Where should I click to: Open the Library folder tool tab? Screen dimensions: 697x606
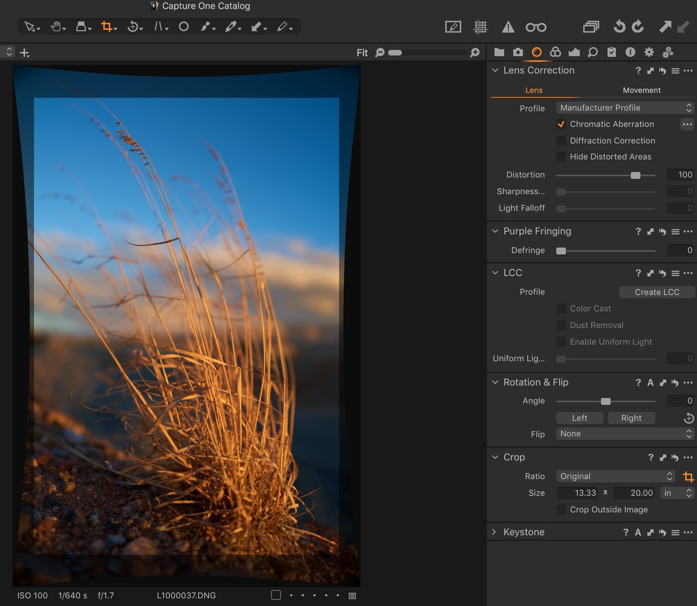(x=499, y=52)
